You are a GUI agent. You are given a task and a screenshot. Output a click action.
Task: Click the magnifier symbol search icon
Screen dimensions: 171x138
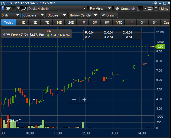tap(24, 9)
